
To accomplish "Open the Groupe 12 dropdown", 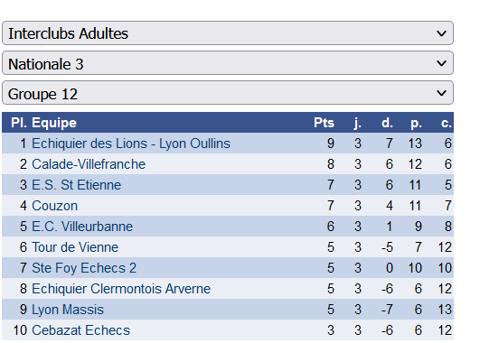I will tap(228, 93).
